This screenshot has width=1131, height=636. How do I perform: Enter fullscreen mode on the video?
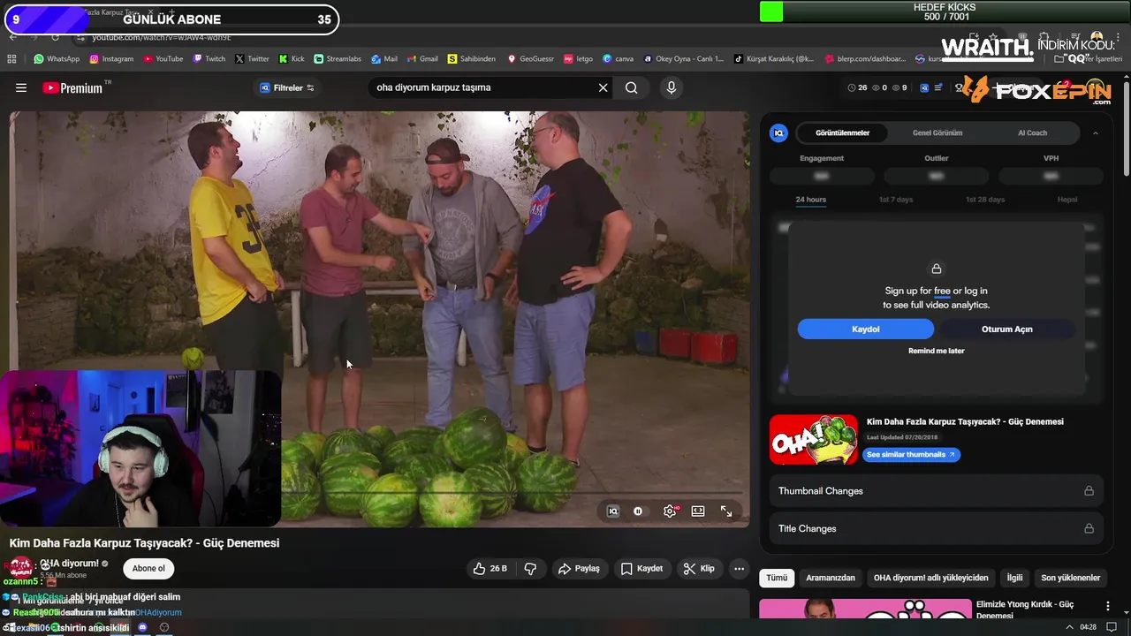(x=726, y=511)
